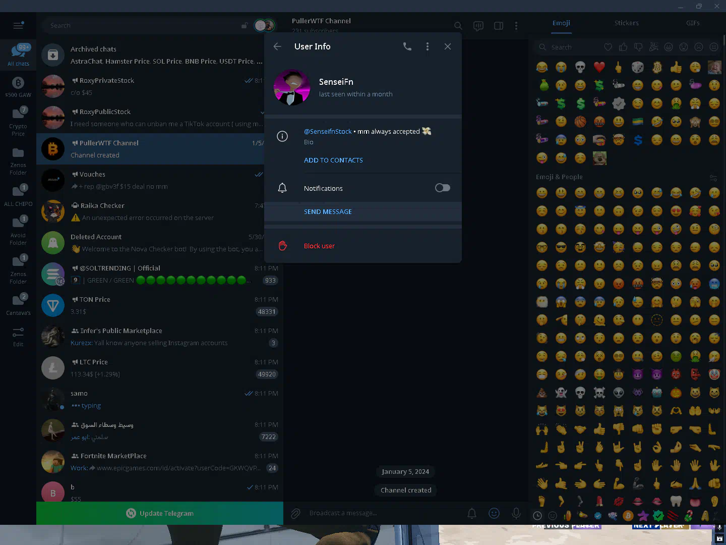Click the voice message microphone icon
726x545 pixels.
click(x=516, y=513)
